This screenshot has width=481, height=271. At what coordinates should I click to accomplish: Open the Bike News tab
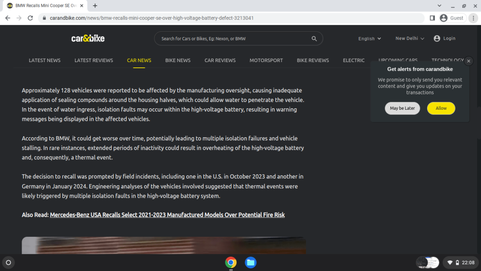(177, 61)
